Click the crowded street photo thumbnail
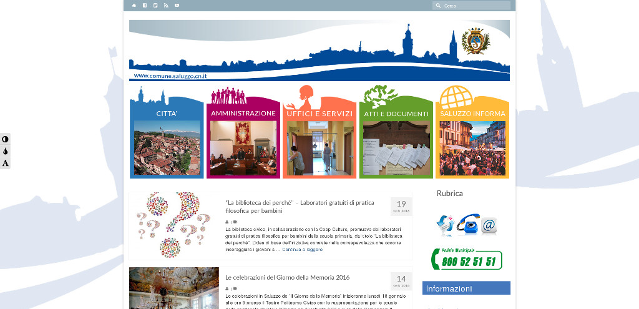Image resolution: width=639 pixels, height=309 pixels. pos(473,148)
